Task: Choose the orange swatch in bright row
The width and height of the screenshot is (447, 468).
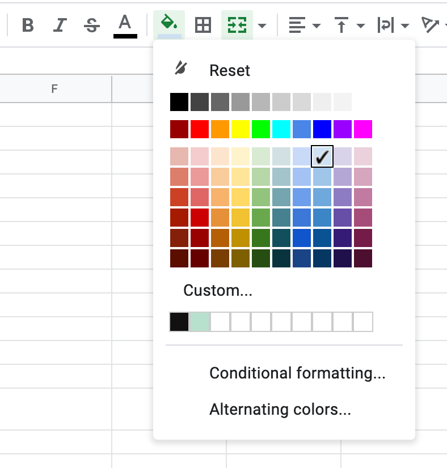Action: point(220,129)
